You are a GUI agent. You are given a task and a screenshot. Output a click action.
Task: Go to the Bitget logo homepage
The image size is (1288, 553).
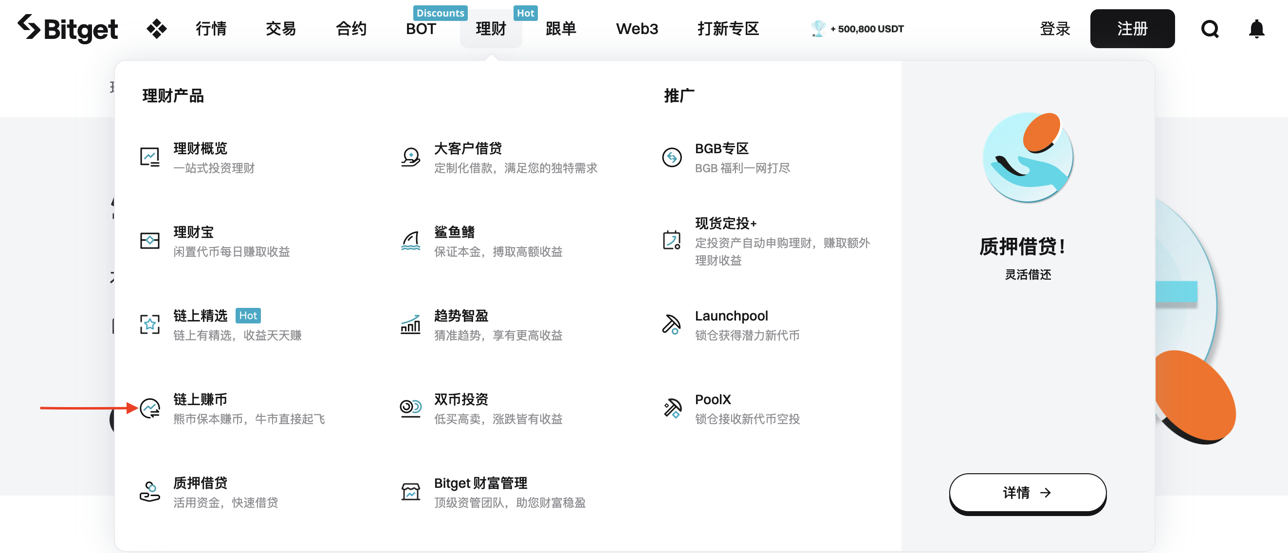tap(68, 29)
